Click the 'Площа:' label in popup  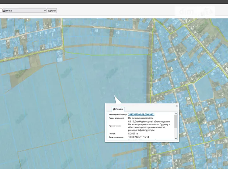(x=112, y=133)
